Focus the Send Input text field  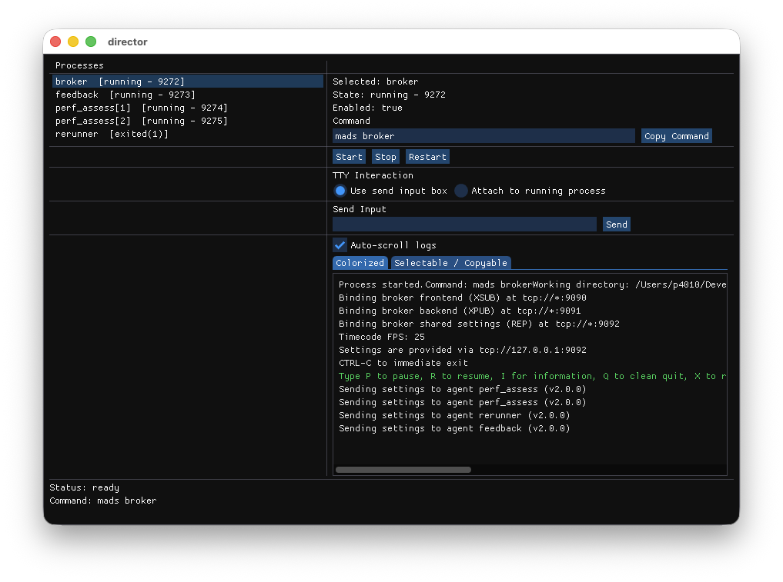pyautogui.click(x=464, y=224)
